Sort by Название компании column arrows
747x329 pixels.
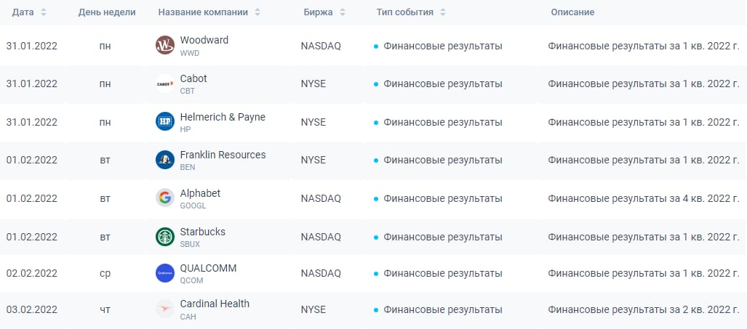(258, 13)
